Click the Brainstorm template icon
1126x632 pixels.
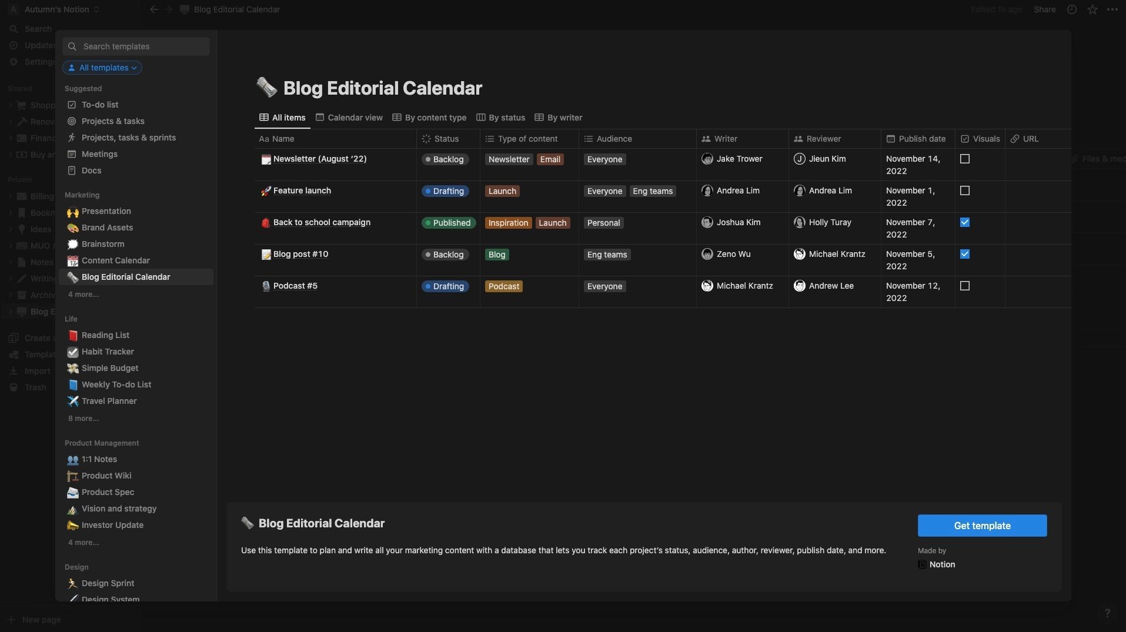(72, 245)
